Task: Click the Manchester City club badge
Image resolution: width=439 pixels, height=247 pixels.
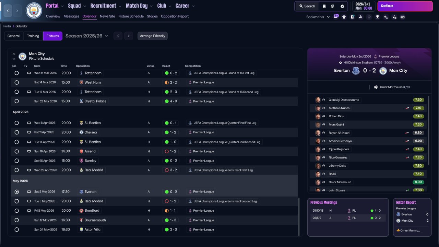Action: pos(34,11)
